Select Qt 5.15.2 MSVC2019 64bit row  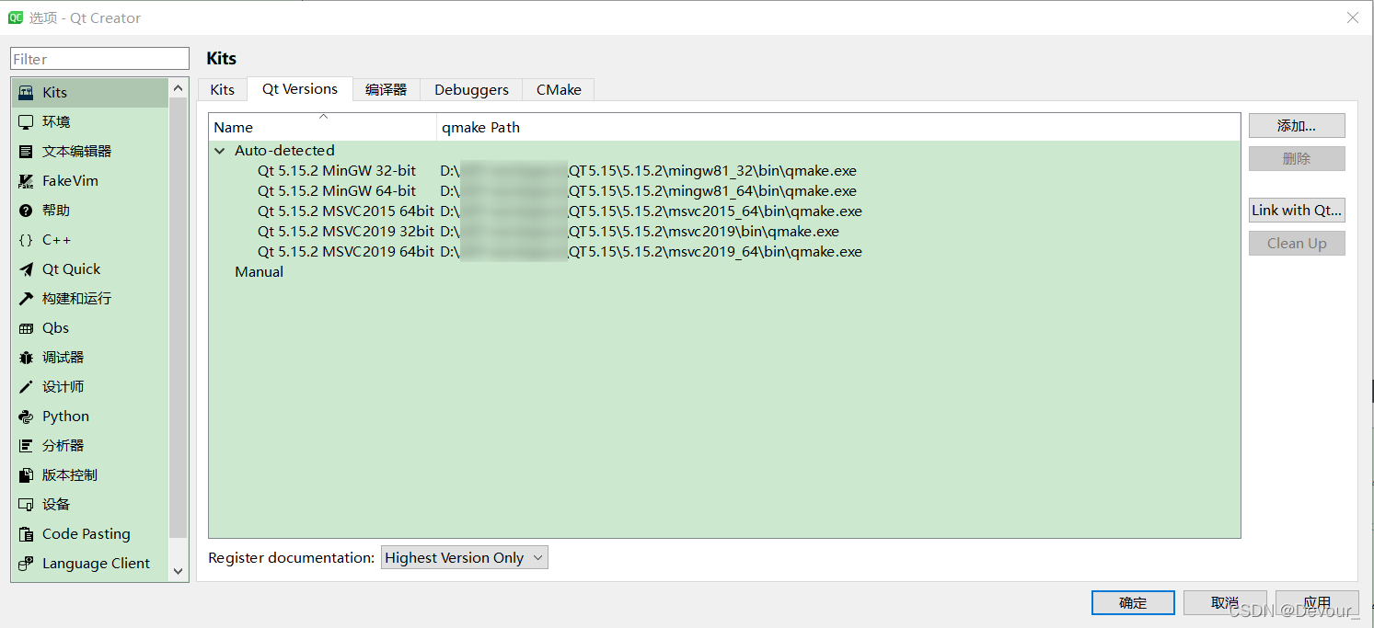click(725, 252)
